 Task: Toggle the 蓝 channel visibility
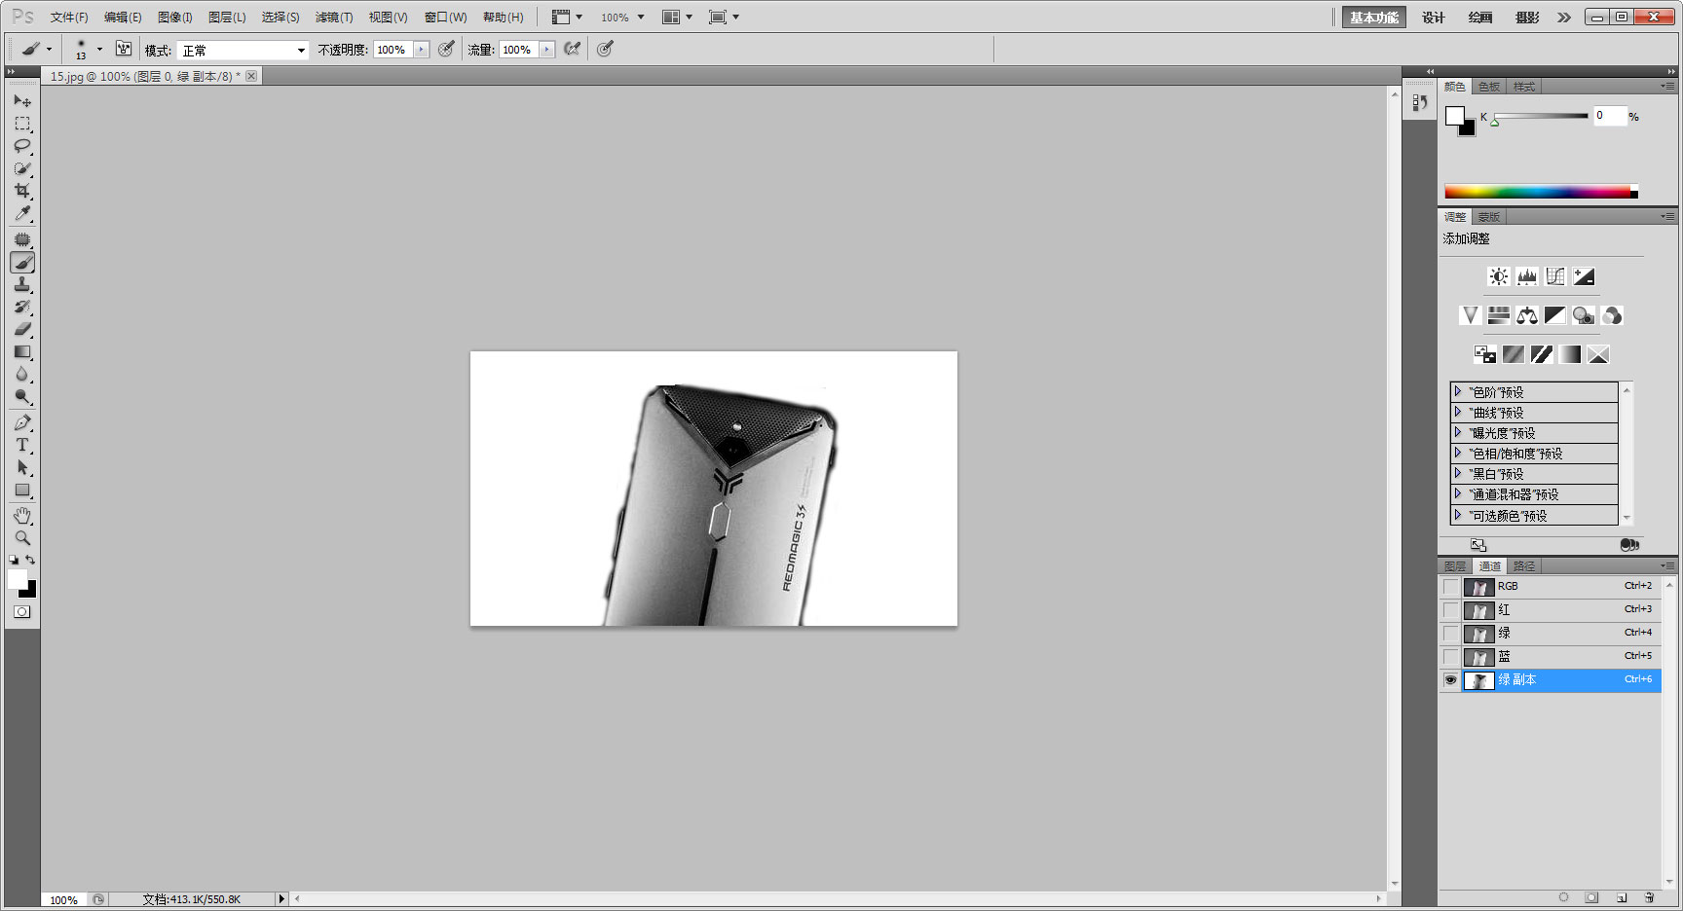(x=1450, y=657)
